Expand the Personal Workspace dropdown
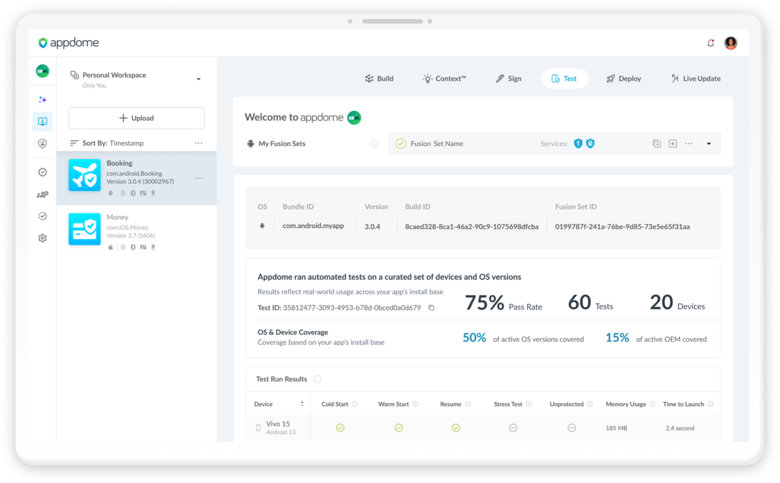Viewport: 780px width, 483px height. click(x=199, y=79)
